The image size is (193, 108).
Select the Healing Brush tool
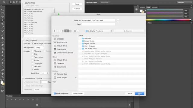click(2, 31)
